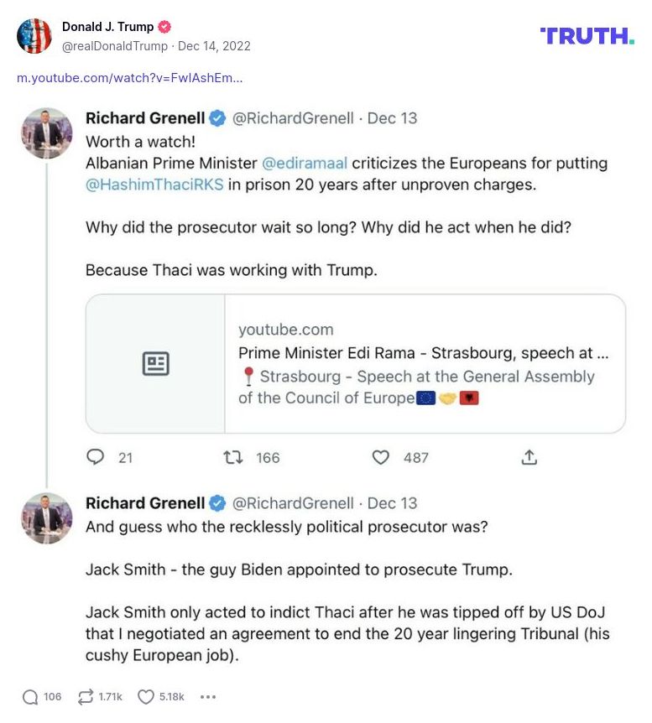Click Donald J. Trump's profile avatar

34,35
